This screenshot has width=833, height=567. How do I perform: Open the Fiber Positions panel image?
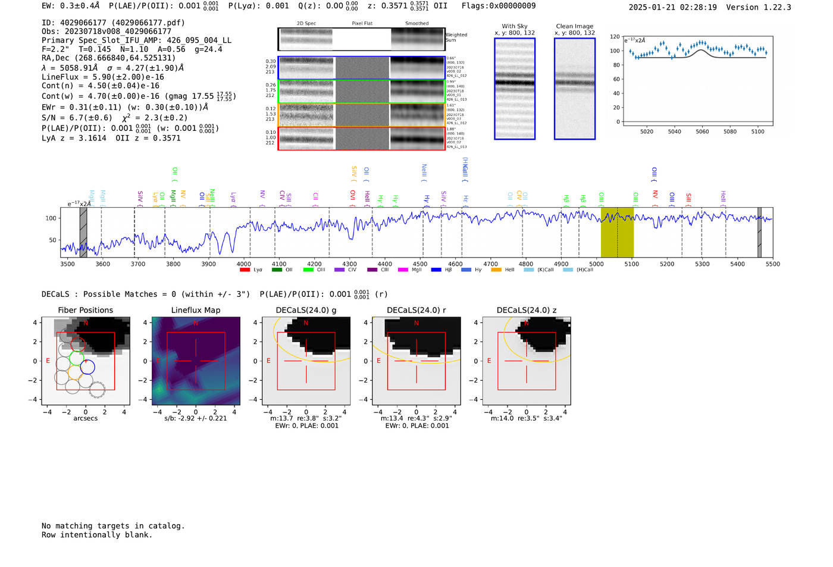86,361
